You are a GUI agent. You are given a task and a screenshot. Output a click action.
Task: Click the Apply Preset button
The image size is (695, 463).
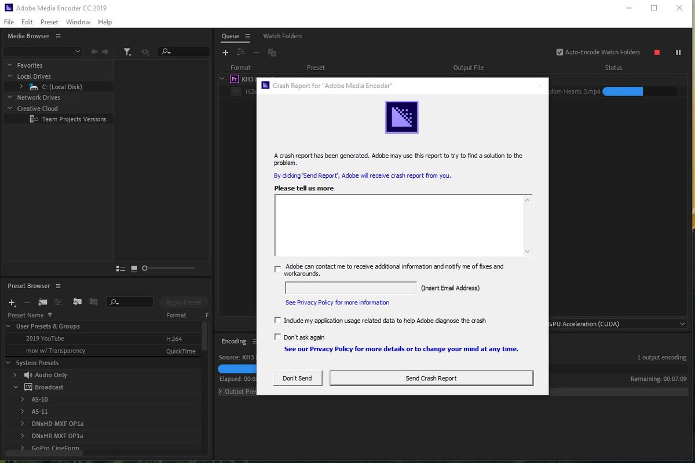[183, 302]
